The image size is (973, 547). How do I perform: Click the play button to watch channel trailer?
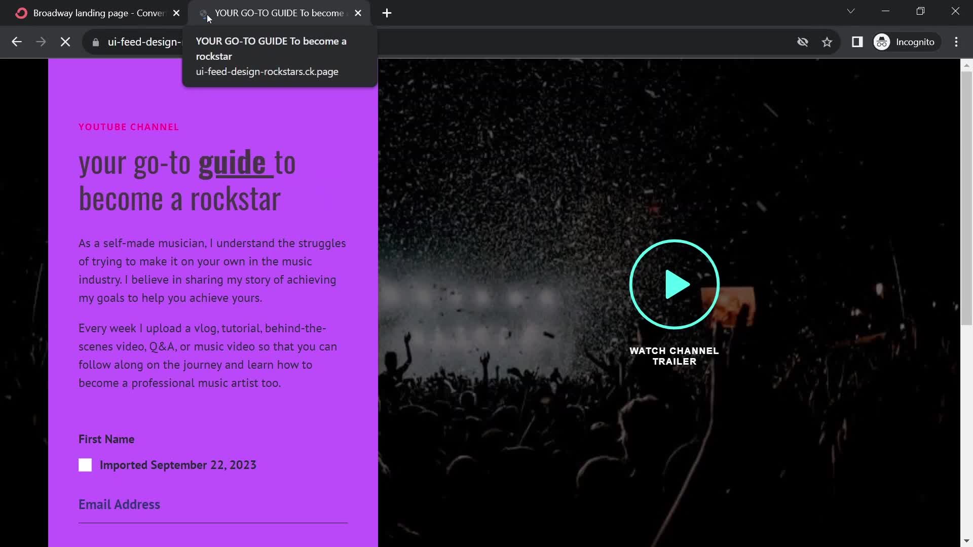tap(675, 284)
